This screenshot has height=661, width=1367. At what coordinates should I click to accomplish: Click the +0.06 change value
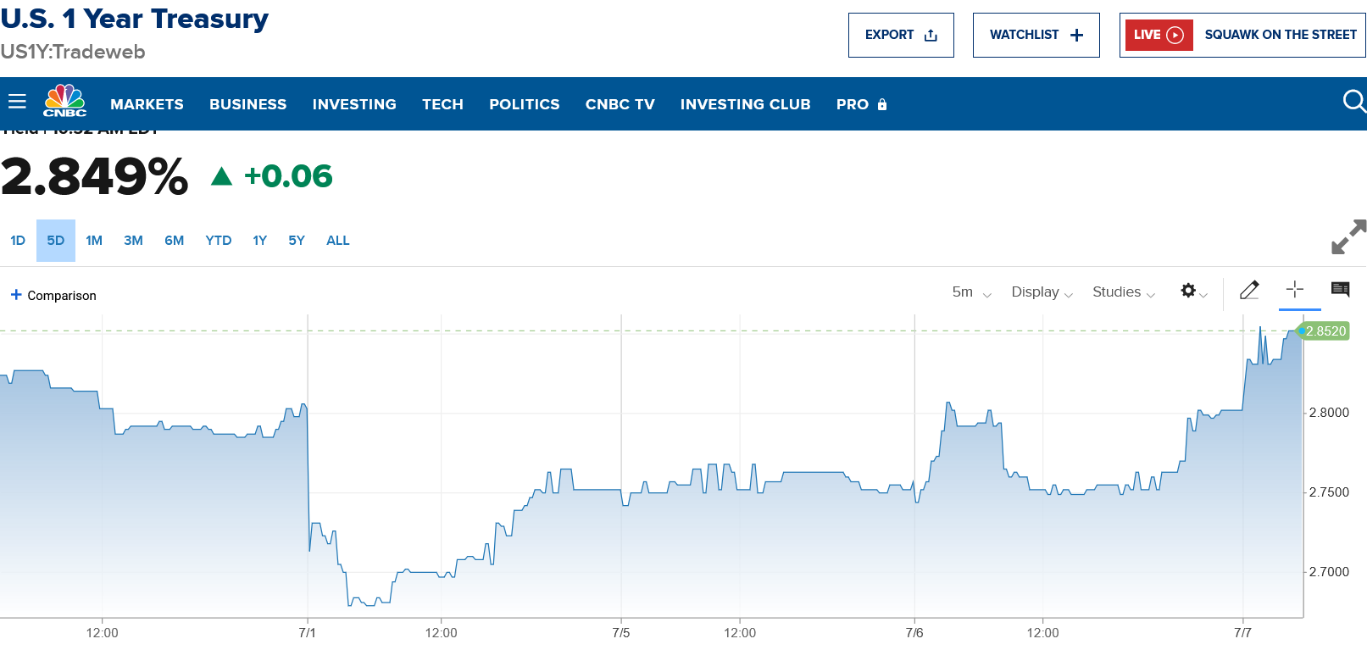(x=288, y=176)
